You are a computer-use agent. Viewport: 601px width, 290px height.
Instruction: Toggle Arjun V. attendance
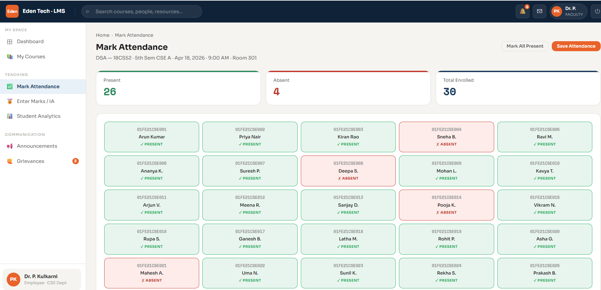(x=152, y=205)
